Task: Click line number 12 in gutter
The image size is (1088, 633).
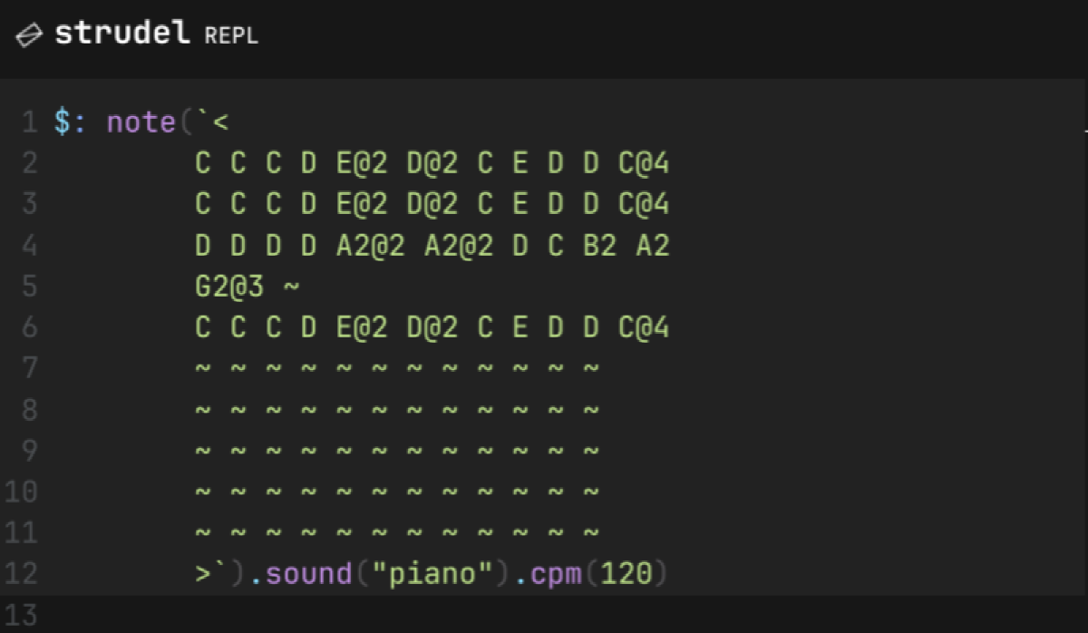Action: tap(21, 574)
